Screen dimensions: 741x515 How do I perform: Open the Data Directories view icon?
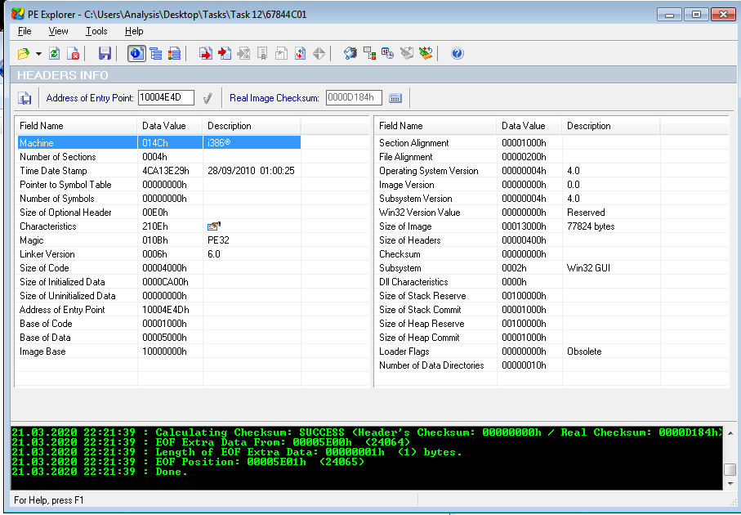click(155, 54)
